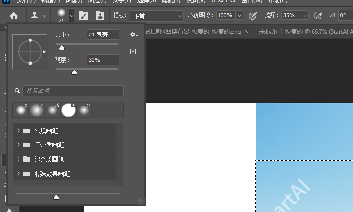
Task: Create new brush preset with plus icon
Action: (133, 51)
